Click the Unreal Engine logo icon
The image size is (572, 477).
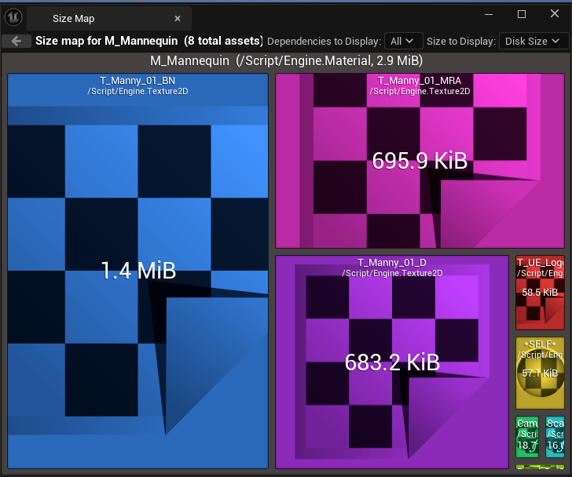point(13,17)
